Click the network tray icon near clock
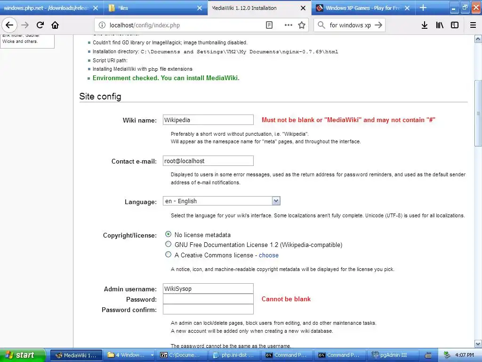The width and height of the screenshot is (482, 362). [x=447, y=355]
